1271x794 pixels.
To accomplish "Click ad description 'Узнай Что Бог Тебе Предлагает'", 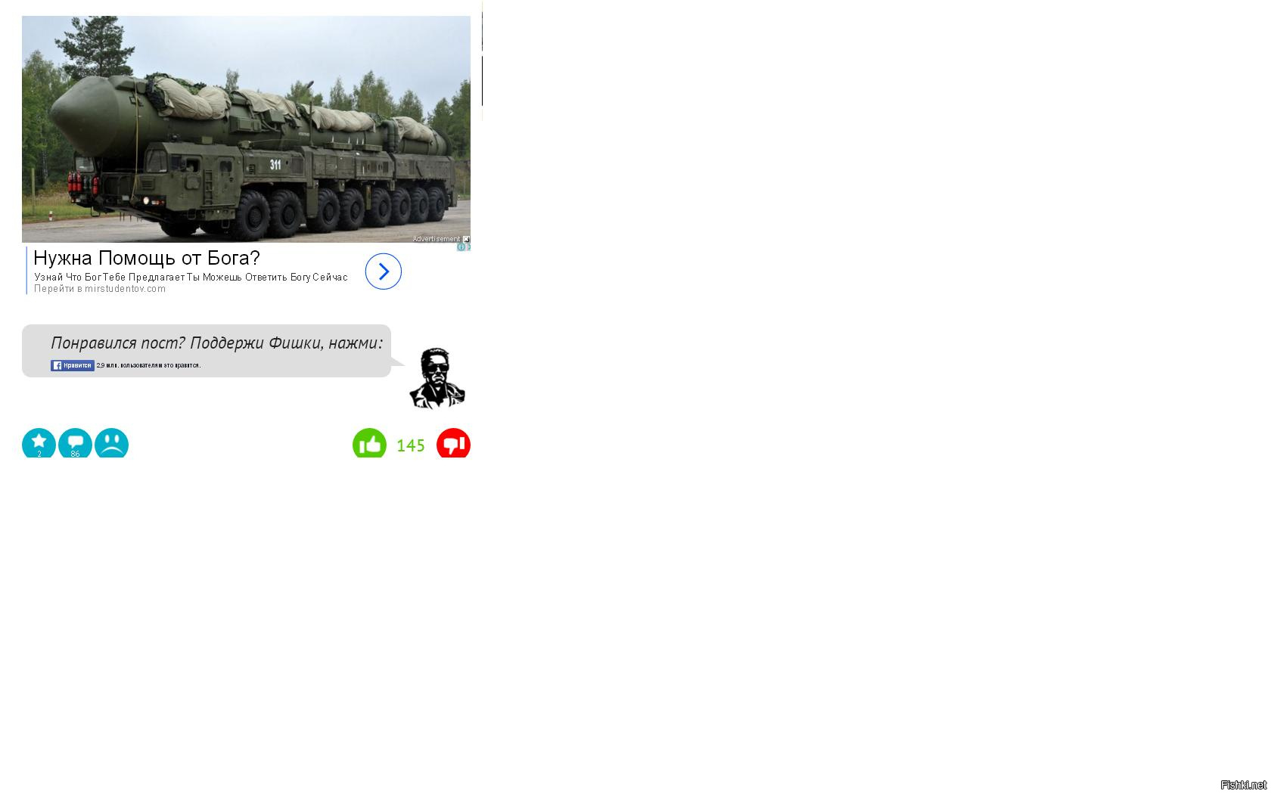I will click(x=191, y=278).
